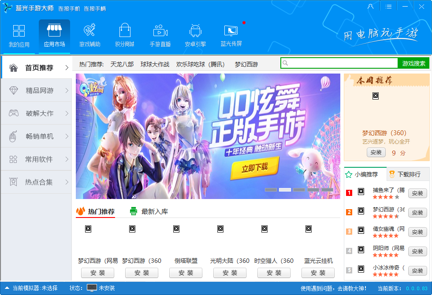Click 连接手机 link in the title bar
This screenshot has width=432, height=295.
point(69,9)
